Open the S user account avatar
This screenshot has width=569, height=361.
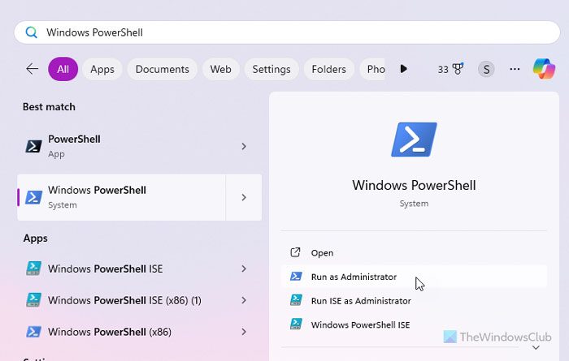click(486, 69)
